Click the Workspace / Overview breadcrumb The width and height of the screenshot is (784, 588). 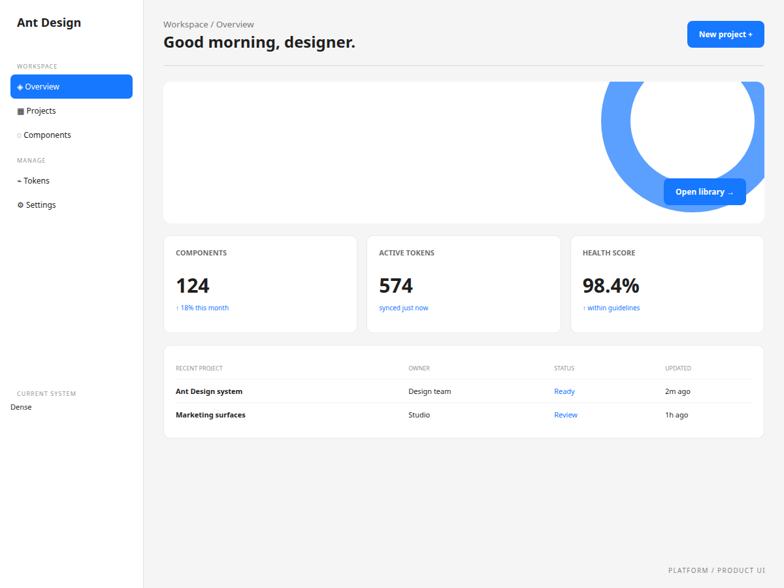pyautogui.click(x=209, y=24)
